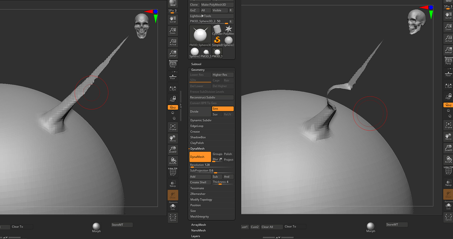Open Xpose icon on the far-right shelf
The height and width of the screenshot is (239, 453).
coord(448,217)
